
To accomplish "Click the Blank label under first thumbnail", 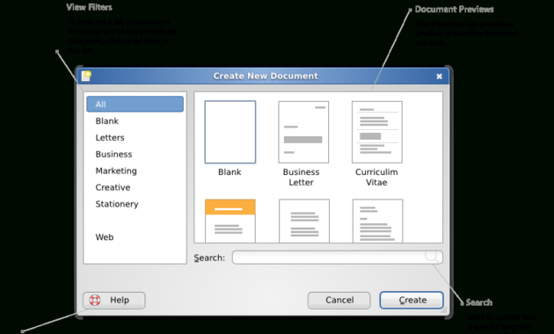I will (x=230, y=172).
